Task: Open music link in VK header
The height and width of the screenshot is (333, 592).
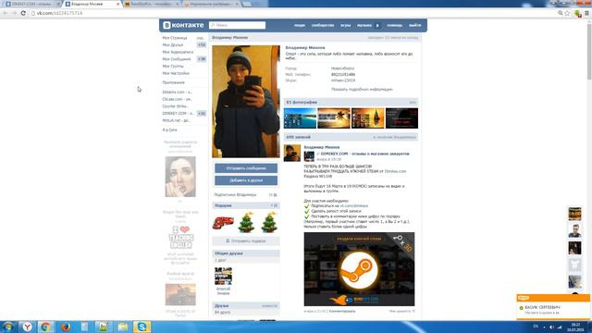Action: (364, 25)
